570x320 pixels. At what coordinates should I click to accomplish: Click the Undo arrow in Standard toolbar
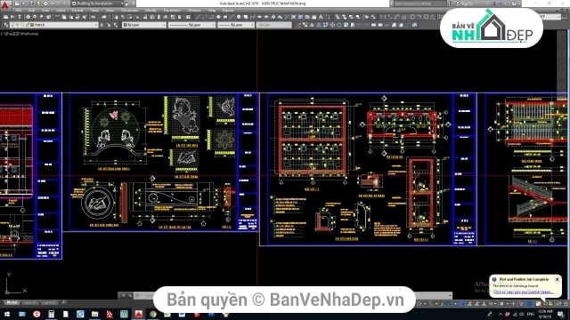[94, 17]
